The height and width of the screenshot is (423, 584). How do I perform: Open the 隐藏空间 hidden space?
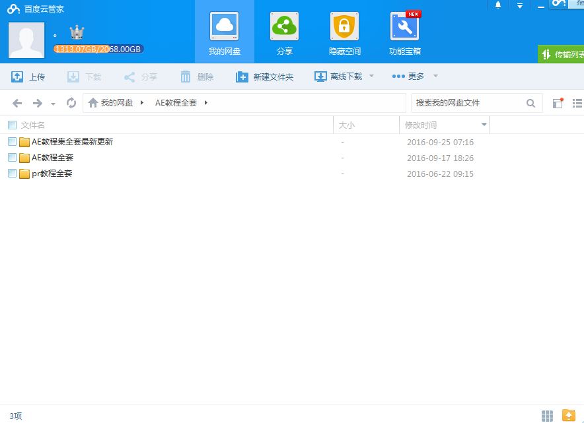coord(344,31)
